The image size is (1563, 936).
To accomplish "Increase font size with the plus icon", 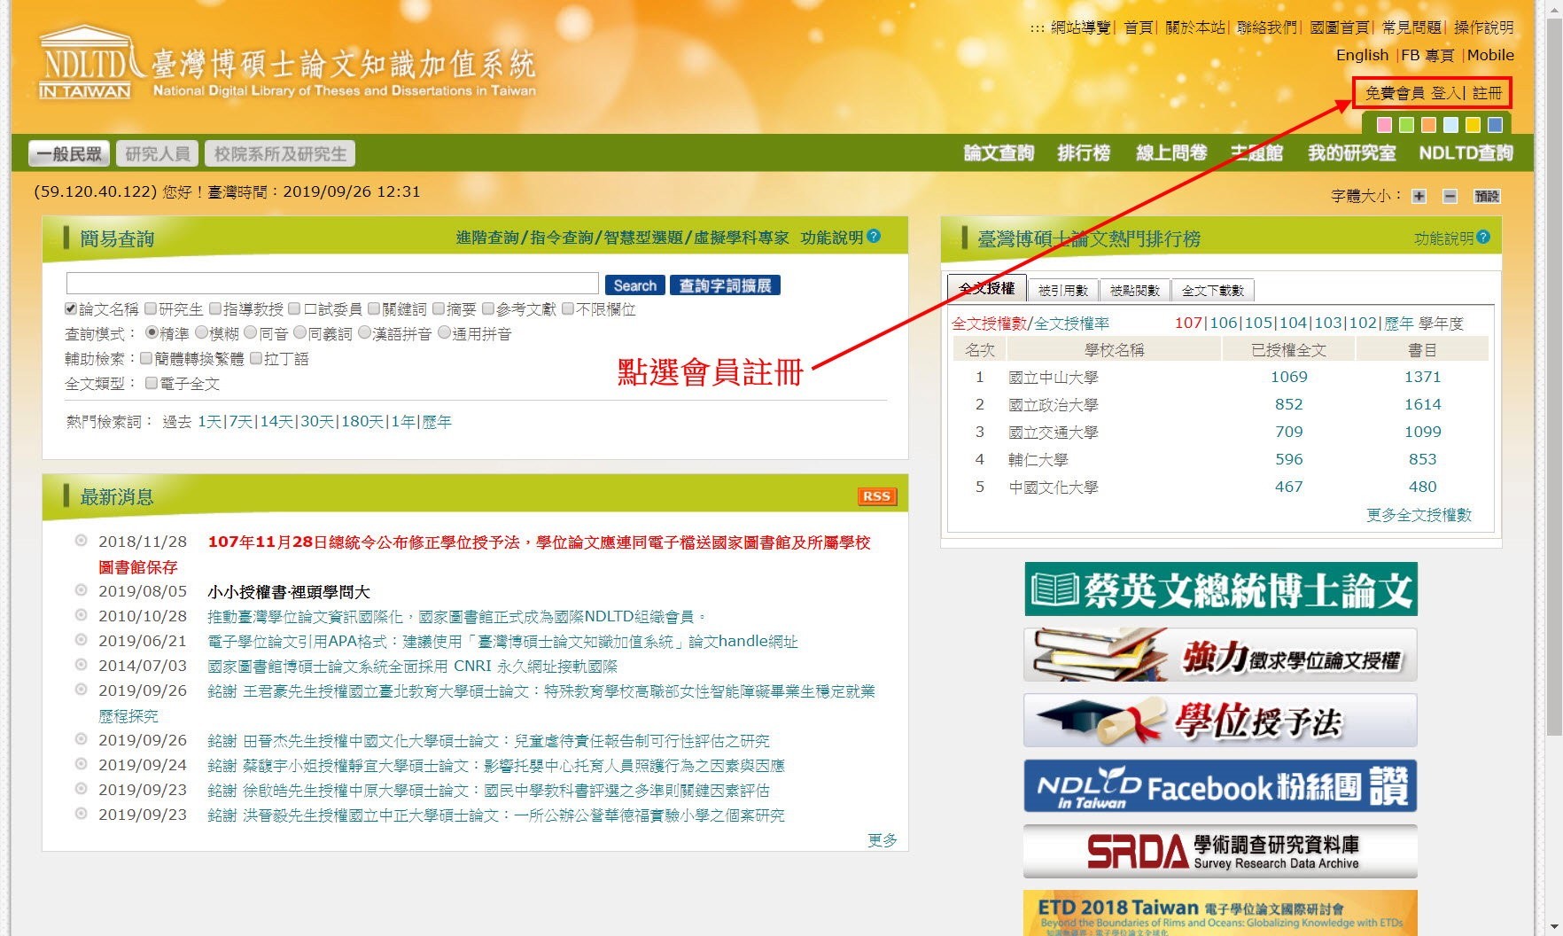I will pyautogui.click(x=1419, y=196).
